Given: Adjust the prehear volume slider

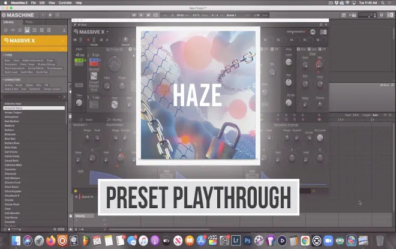Looking at the screenshot, I should pos(16,229).
